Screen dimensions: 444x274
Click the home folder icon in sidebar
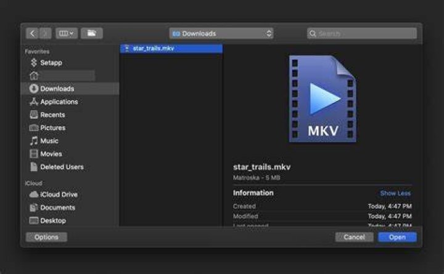tap(34, 76)
